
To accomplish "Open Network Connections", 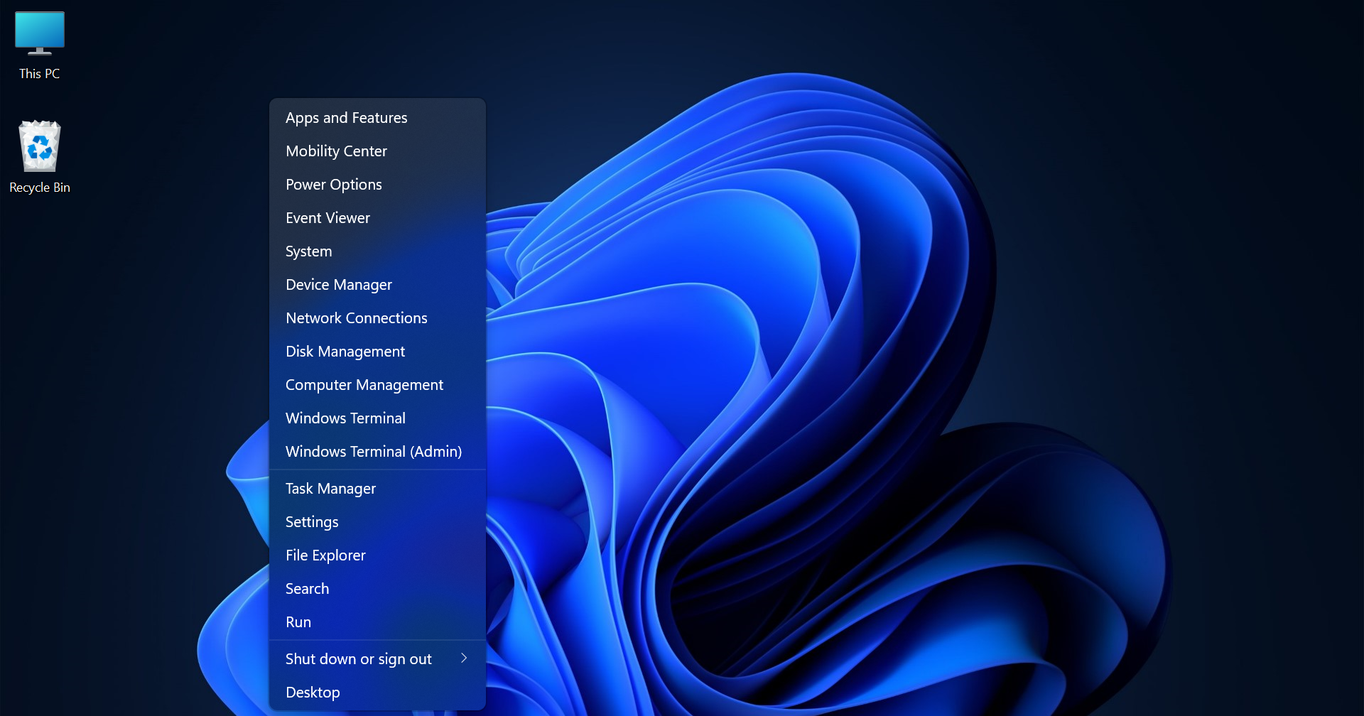I will (x=356, y=318).
